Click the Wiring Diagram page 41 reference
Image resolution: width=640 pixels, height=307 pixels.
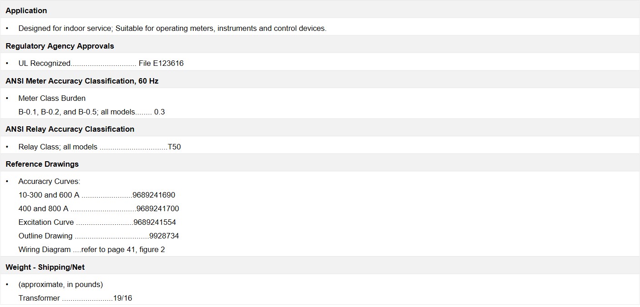tap(91, 249)
